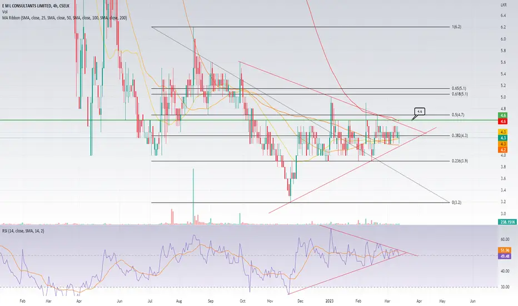
Task: Click the green 4.6 price tag
Action: coord(503,116)
